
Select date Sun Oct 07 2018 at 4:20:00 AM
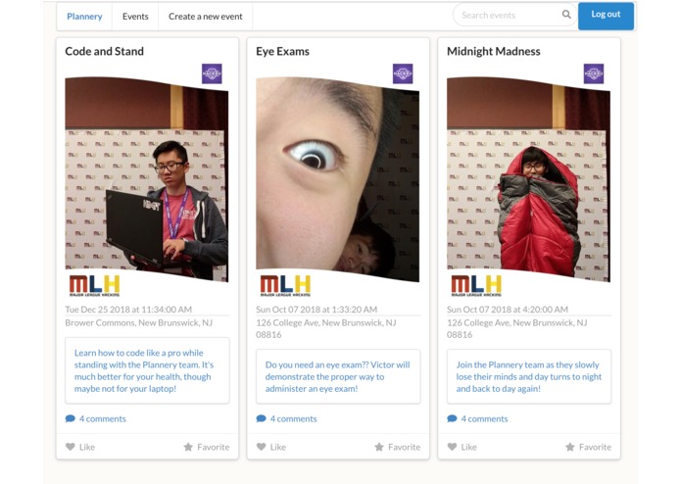pos(508,310)
